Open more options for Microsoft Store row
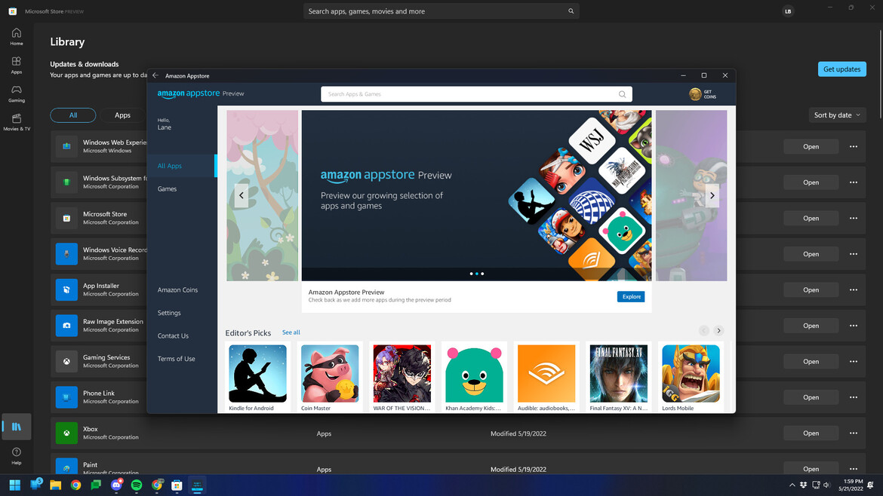The width and height of the screenshot is (883, 496). pos(853,218)
